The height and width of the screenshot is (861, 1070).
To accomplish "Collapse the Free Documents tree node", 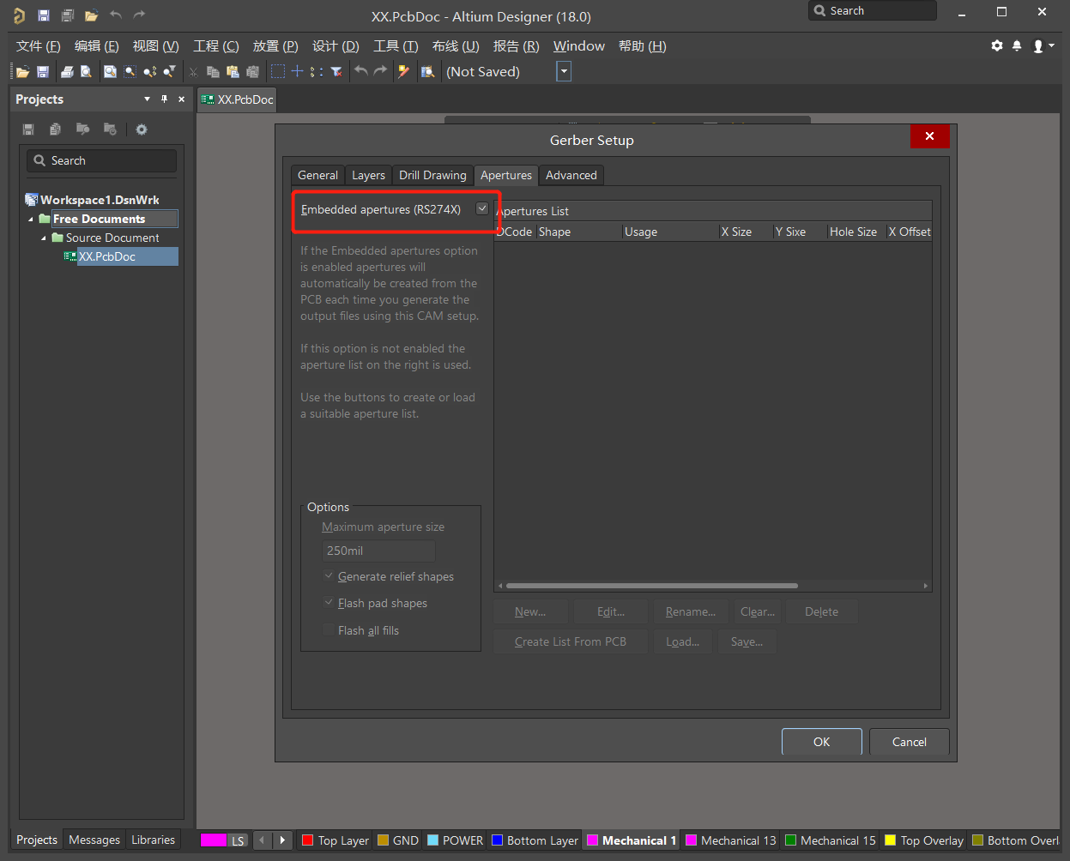I will (x=31, y=220).
